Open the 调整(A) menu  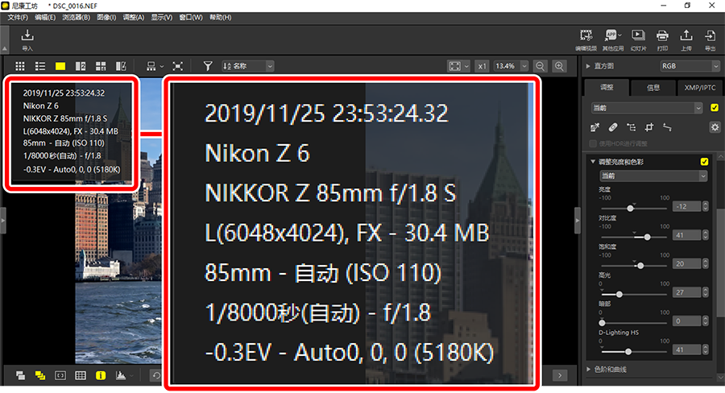(133, 17)
